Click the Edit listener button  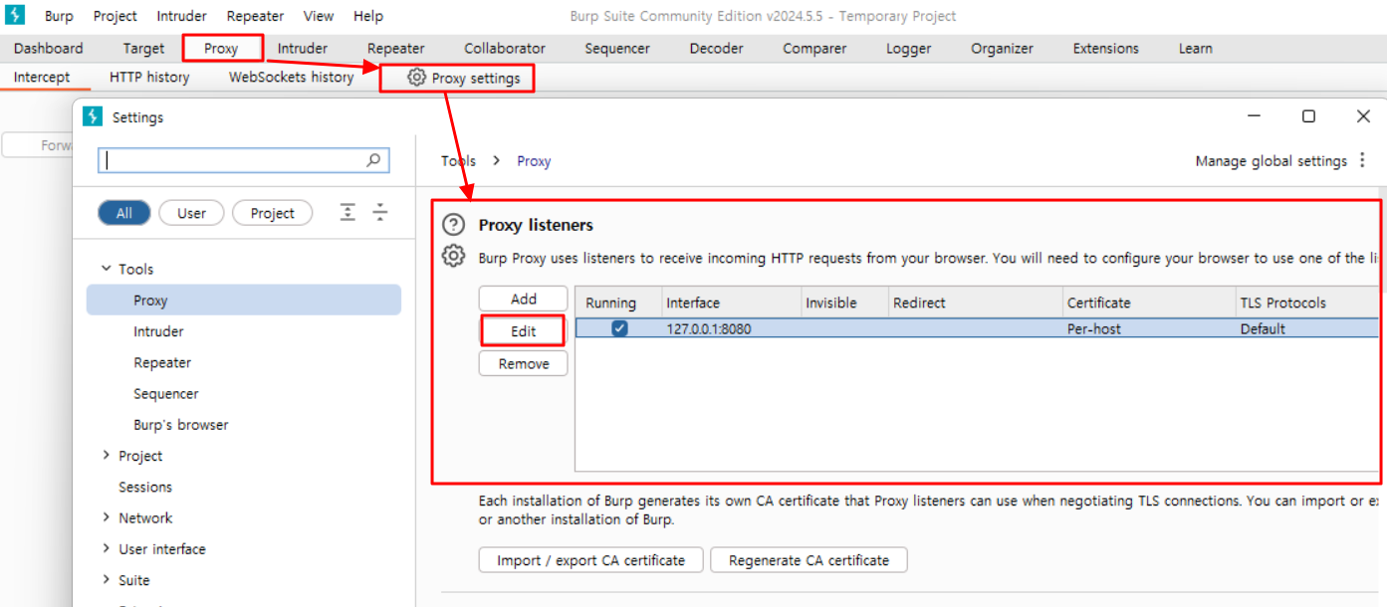point(524,331)
